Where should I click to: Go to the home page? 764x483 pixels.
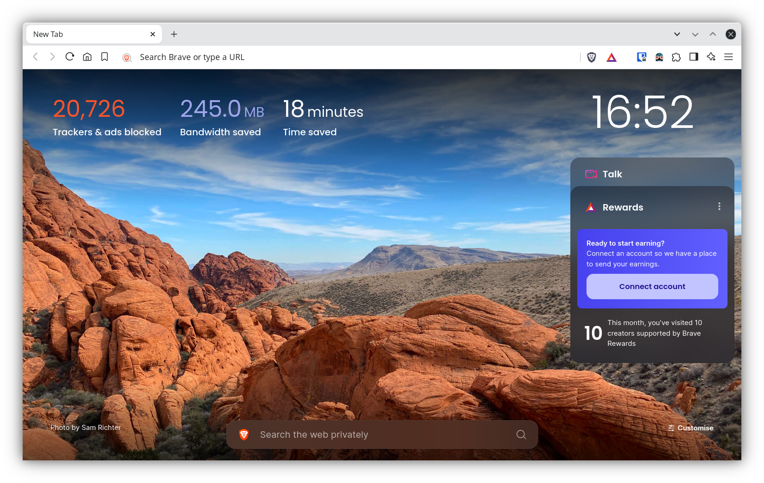tap(87, 57)
